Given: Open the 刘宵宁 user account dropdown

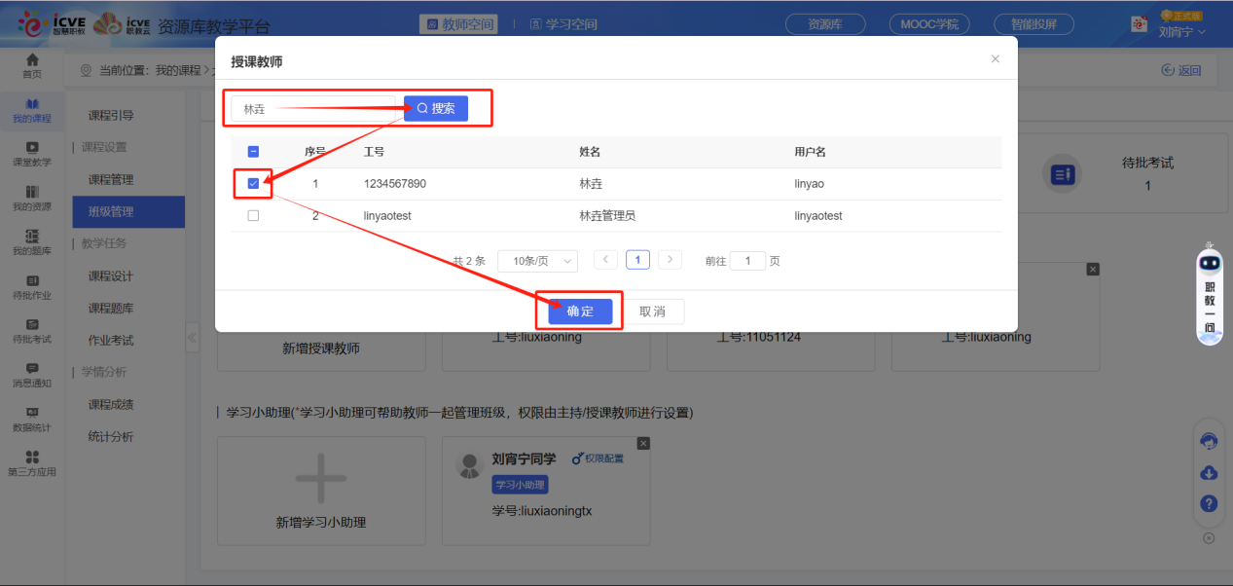Looking at the screenshot, I should [x=1182, y=31].
